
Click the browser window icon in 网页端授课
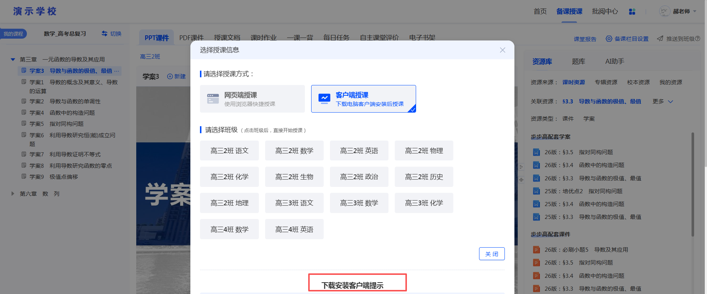pyautogui.click(x=213, y=99)
